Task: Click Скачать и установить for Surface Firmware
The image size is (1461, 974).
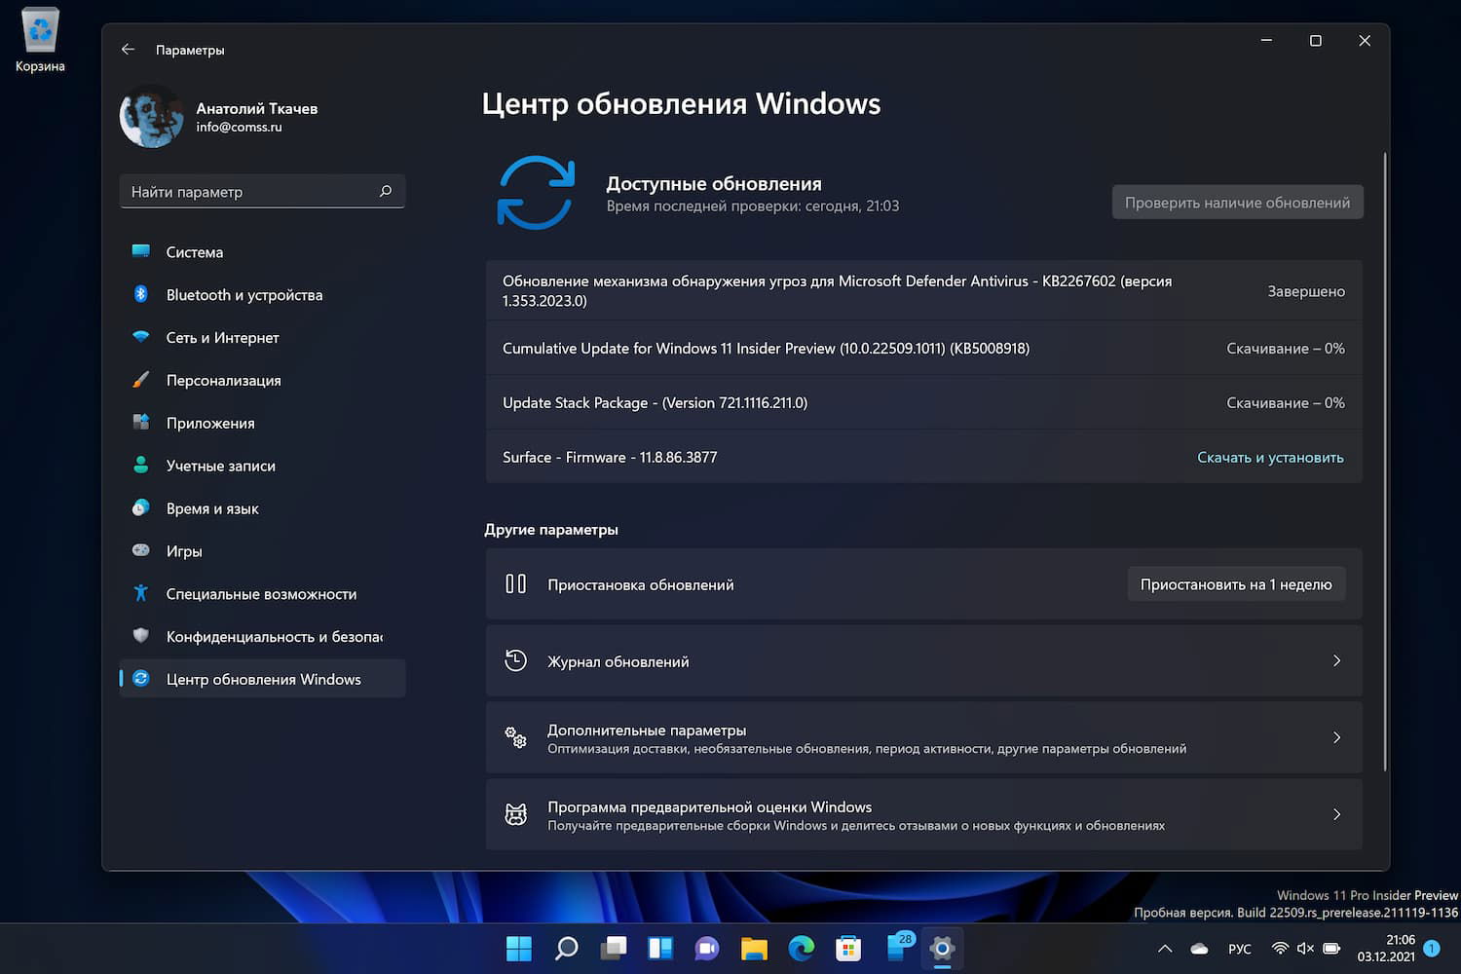Action: [1270, 457]
